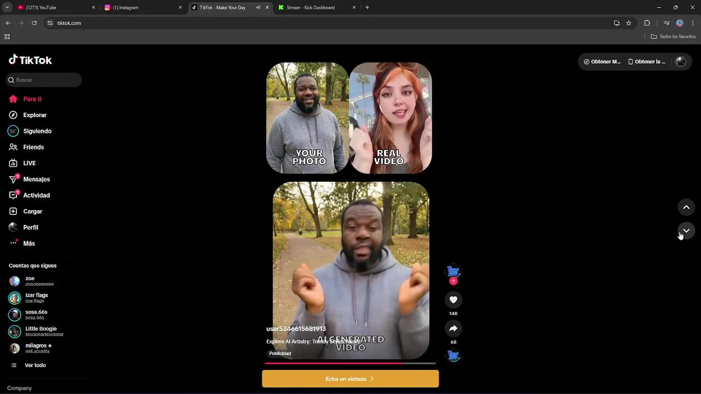This screenshot has height=394, width=701.
Task: Click the tiktok.com address bar
Action: coord(329,23)
